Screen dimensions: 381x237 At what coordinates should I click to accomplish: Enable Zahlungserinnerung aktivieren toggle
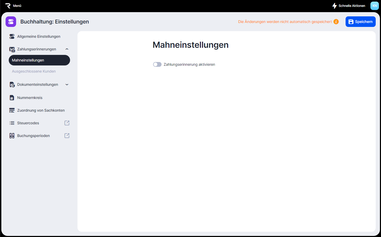pos(157,64)
